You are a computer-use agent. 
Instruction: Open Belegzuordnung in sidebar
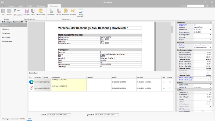7,41
